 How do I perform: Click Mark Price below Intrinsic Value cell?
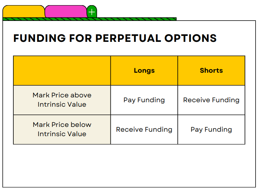pyautogui.click(x=62, y=129)
